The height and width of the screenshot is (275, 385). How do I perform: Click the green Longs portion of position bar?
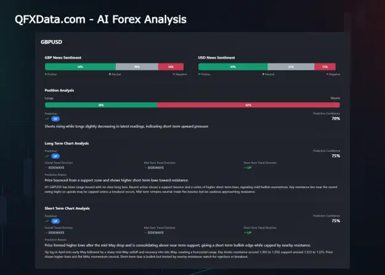pos(101,105)
